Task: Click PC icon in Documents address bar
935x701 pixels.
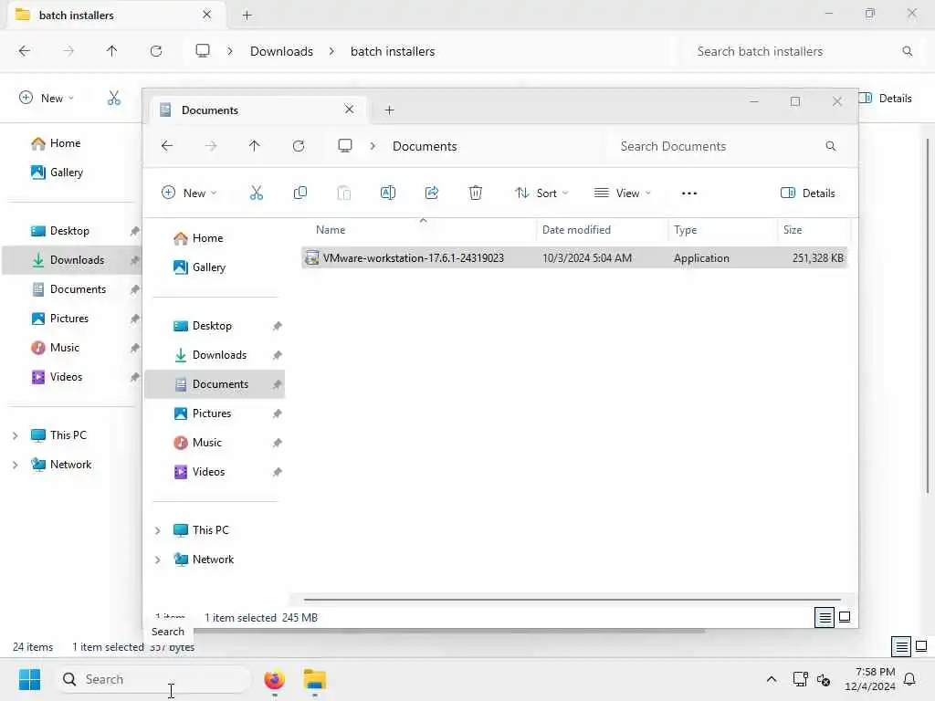Action: tap(344, 146)
